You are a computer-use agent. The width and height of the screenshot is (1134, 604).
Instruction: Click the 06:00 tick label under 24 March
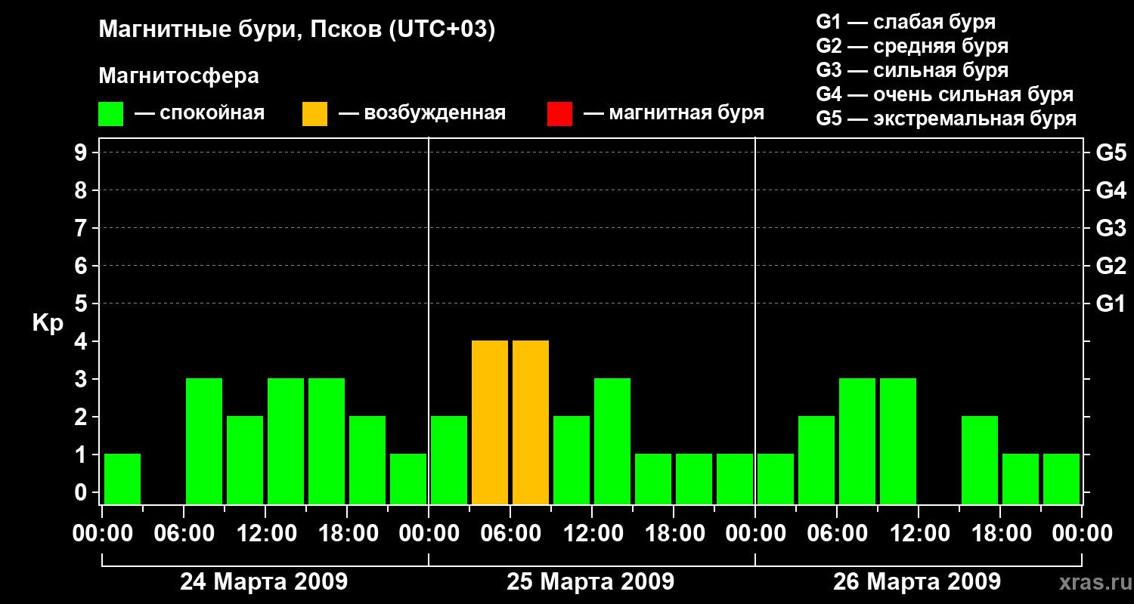point(184,534)
